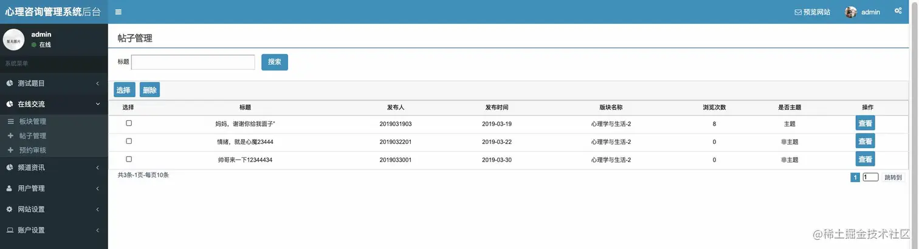
Task: Open the 账户设置 sidebar menu
Action: coord(54,230)
